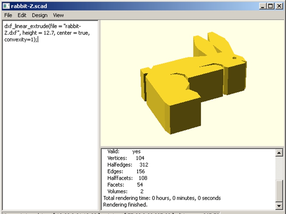Click the 'rabbit-Z.scad' window title text

[x=29, y=6]
